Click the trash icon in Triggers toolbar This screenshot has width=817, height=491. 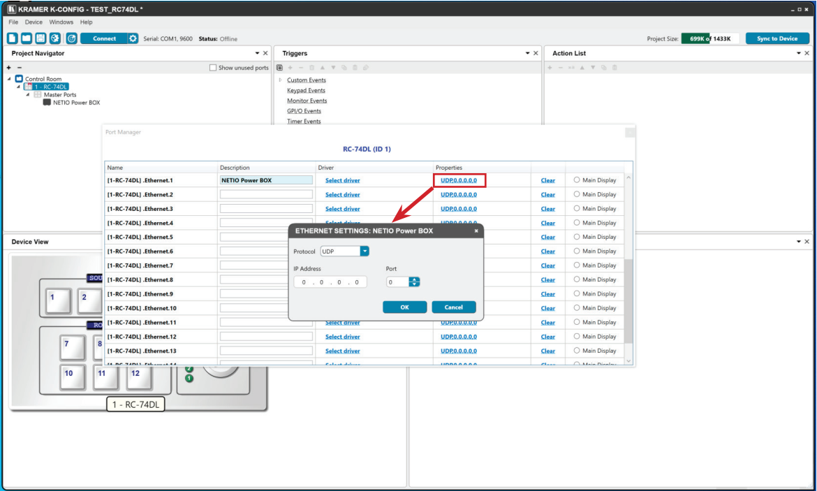pyautogui.click(x=311, y=68)
